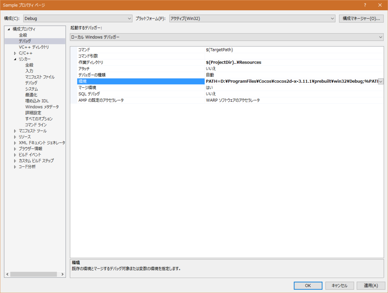Click the WARP ソフトウェアのアクセラレータ value

[233, 100]
